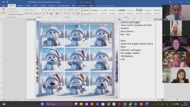Click the Cut (Вырезать) command
The height and width of the screenshot is (107, 190).
point(12,9)
